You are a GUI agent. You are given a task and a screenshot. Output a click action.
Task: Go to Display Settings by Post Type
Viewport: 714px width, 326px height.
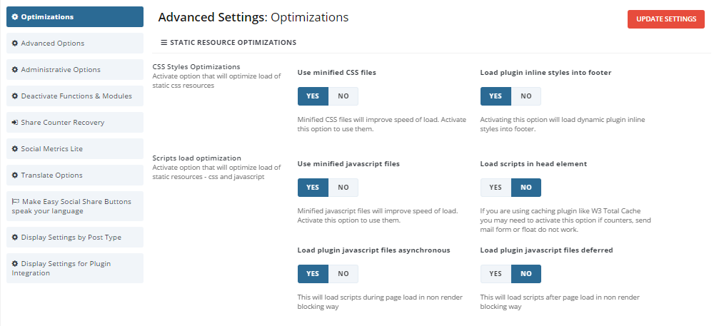pyautogui.click(x=71, y=237)
